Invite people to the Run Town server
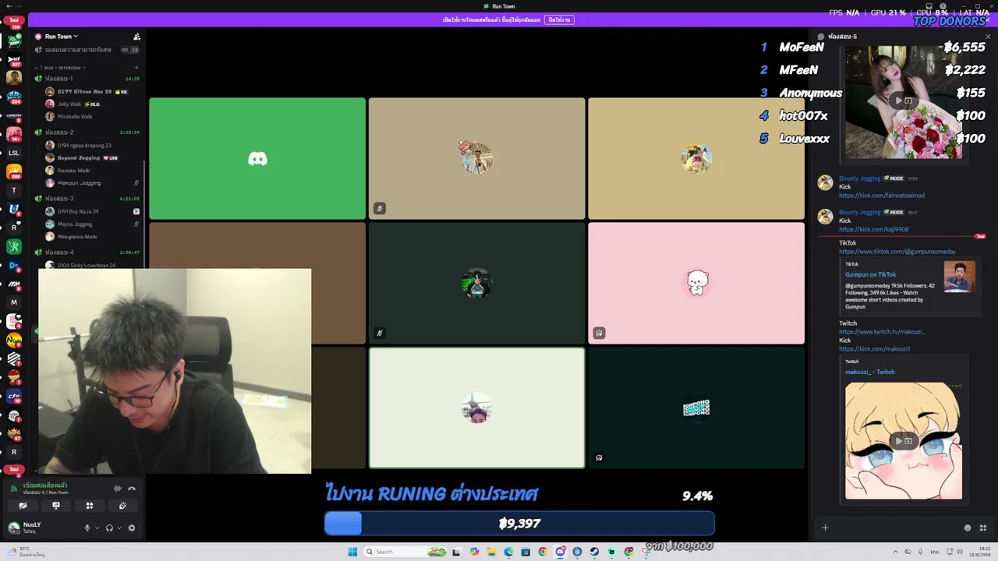The image size is (998, 561). [136, 37]
